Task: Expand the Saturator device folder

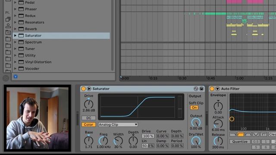Action: click(x=16, y=35)
